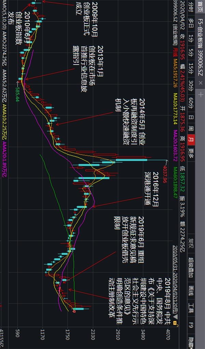Image resolution: width=205 pixels, height=349 pixels.
Task: Open a new tab with plus icon
Action: coord(200,95)
